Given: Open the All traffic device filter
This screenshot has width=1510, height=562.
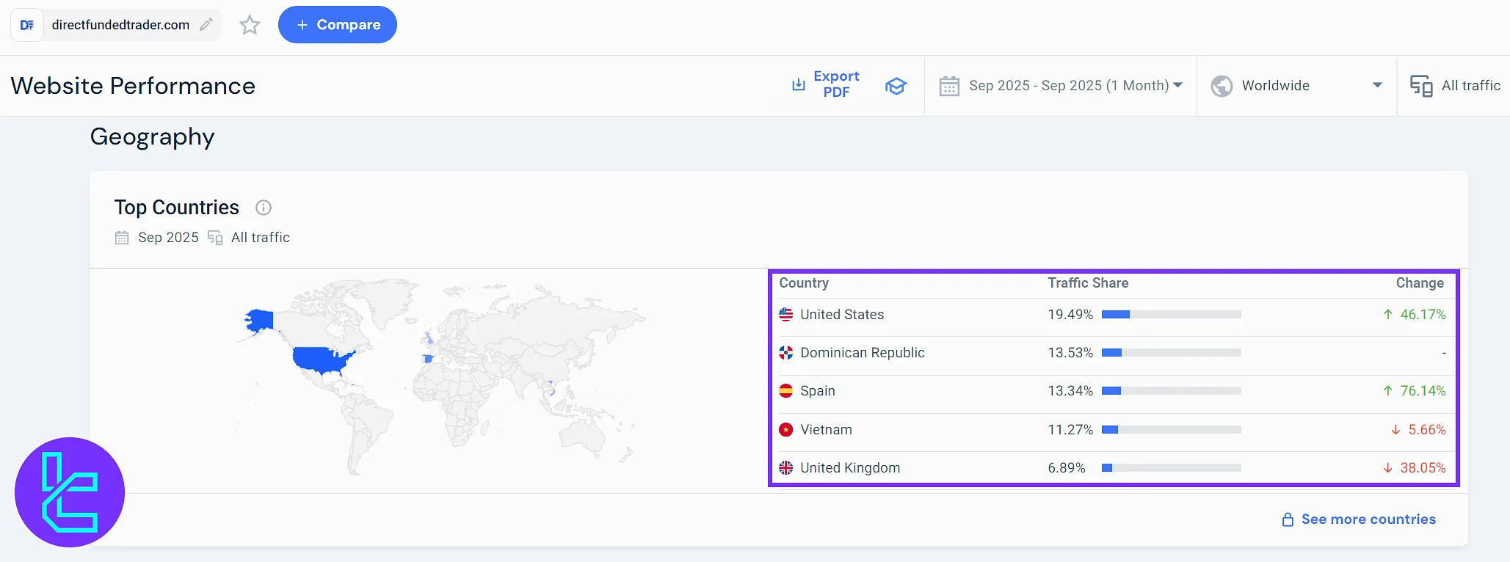Looking at the screenshot, I should [1456, 86].
